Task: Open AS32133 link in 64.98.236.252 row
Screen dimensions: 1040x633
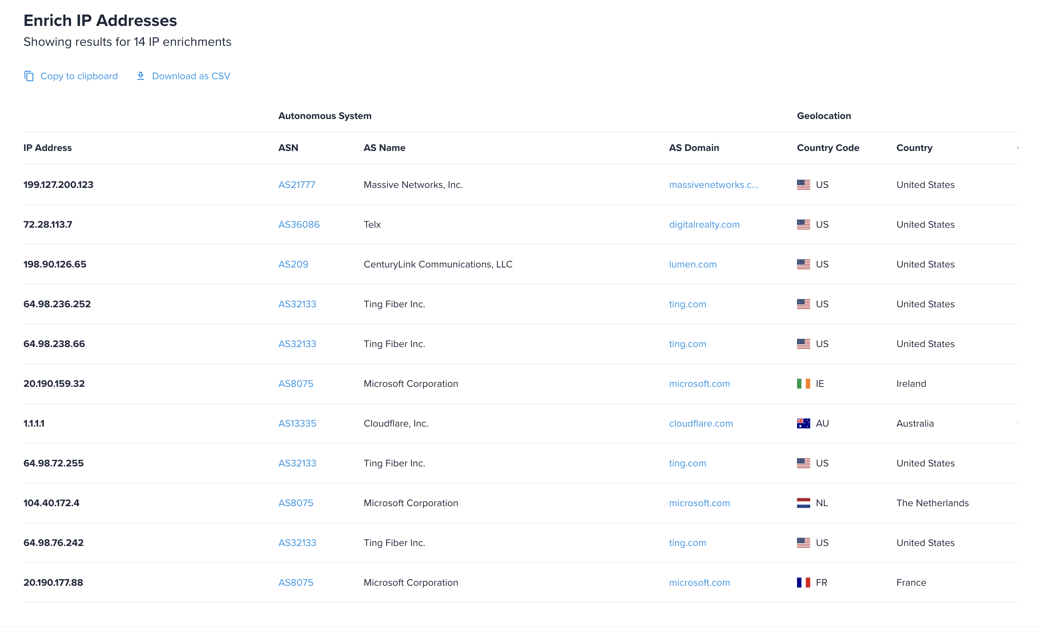Action: 297,304
